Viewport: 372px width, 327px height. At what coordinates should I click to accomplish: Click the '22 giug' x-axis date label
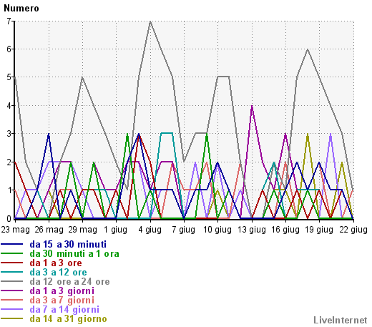(x=353, y=230)
